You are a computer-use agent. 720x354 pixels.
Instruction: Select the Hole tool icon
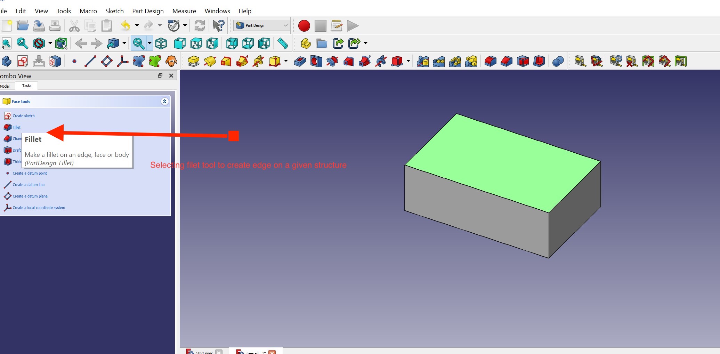316,62
